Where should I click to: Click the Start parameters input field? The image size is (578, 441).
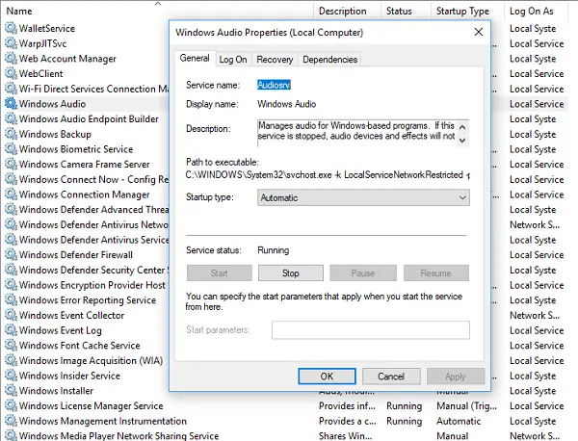click(x=371, y=329)
